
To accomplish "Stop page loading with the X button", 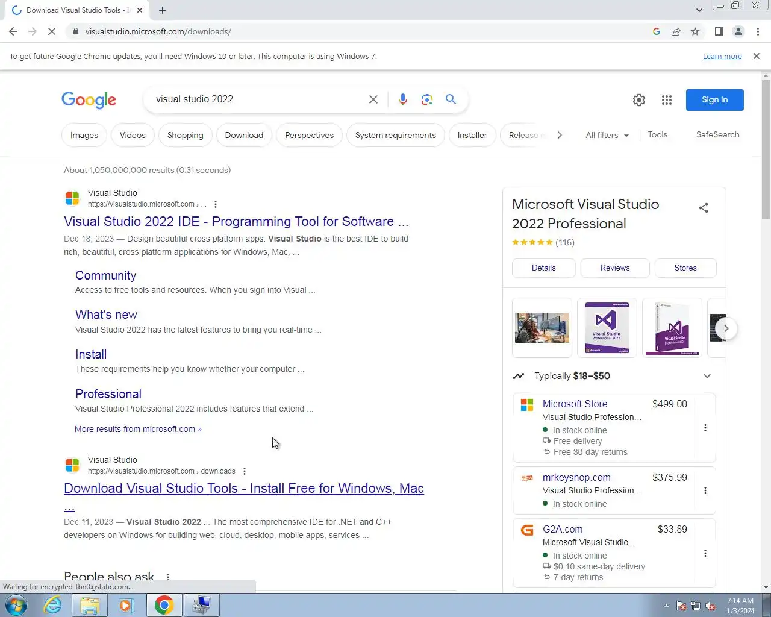I will 52,31.
